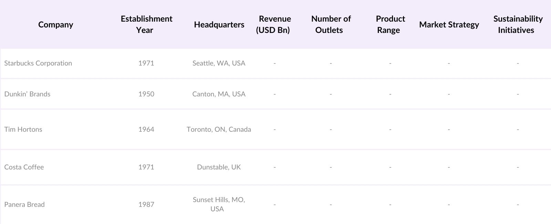Click the Starbucks Corporation company cell

[38, 63]
